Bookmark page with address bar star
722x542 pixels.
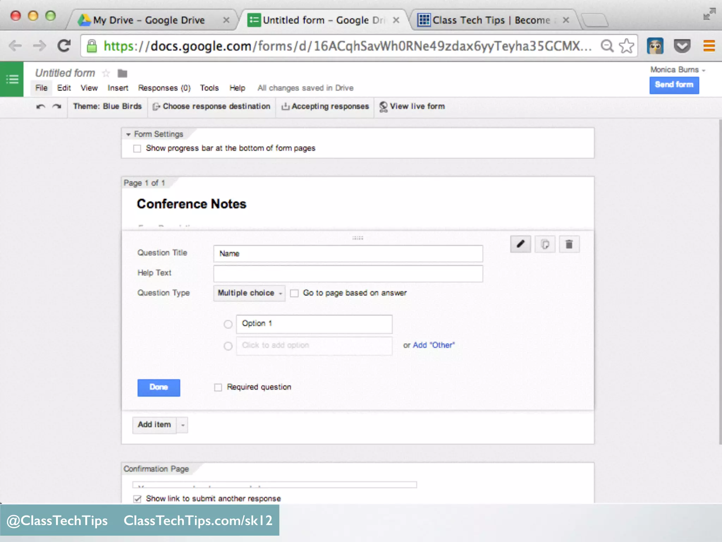click(x=626, y=46)
